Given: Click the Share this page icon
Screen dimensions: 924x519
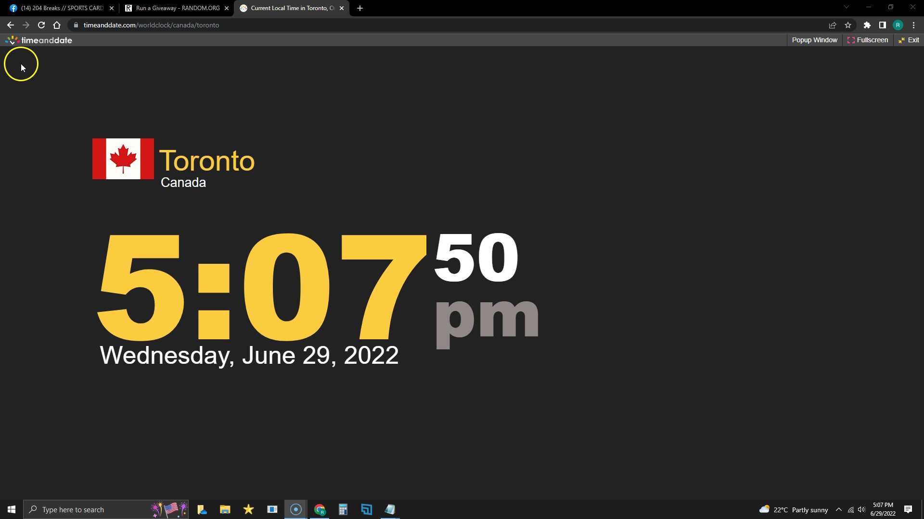Looking at the screenshot, I should 832,25.
